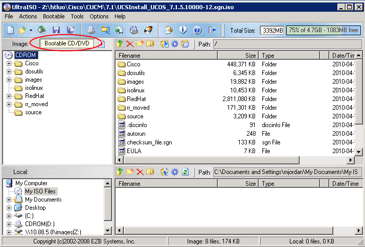365x247 pixels.
Task: Click the Total Size 3392MB field
Action: pyautogui.click(x=272, y=31)
